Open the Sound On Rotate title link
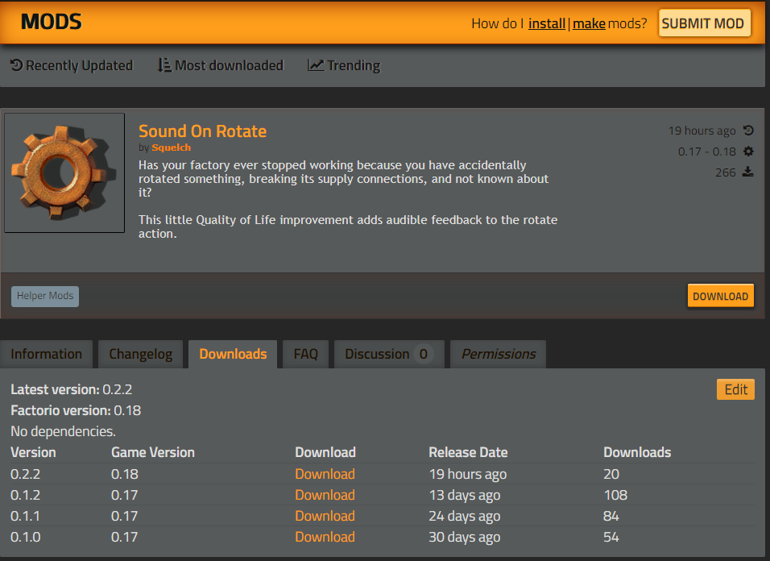Viewport: 770px width, 561px height. click(202, 131)
